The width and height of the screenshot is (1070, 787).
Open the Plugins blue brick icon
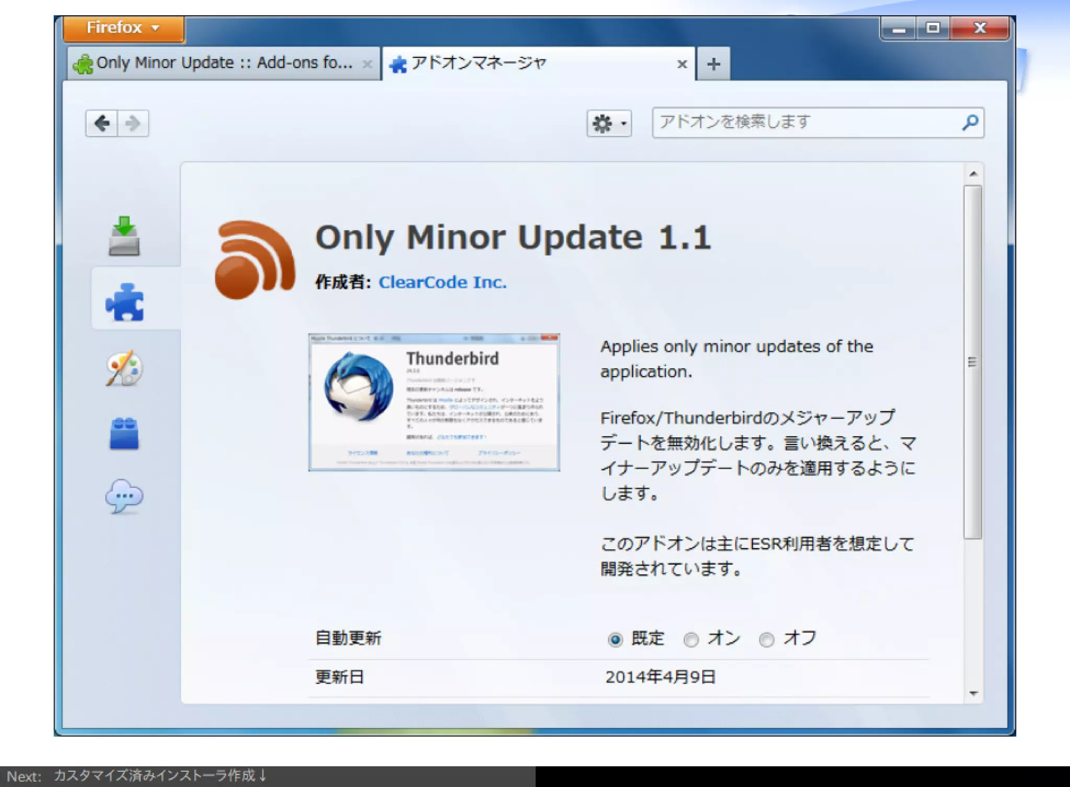click(x=124, y=433)
